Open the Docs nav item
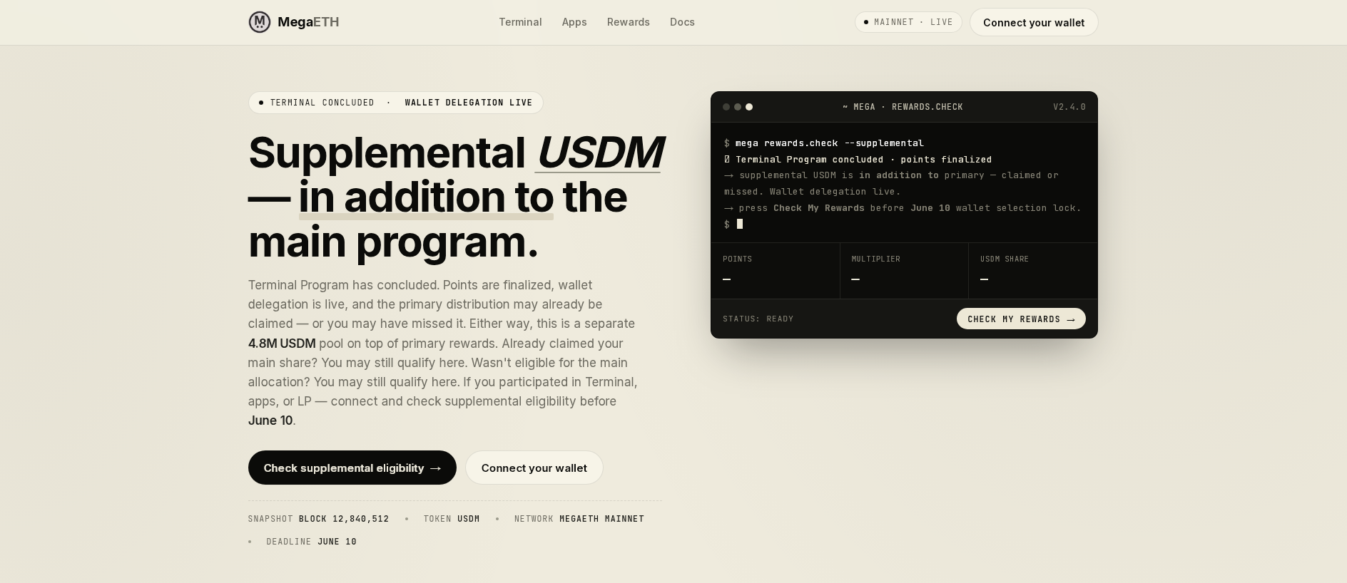 [x=682, y=22]
